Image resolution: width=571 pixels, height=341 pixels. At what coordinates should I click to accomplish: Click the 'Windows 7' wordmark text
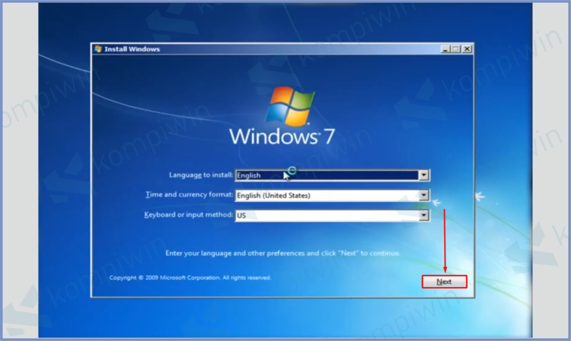click(282, 137)
